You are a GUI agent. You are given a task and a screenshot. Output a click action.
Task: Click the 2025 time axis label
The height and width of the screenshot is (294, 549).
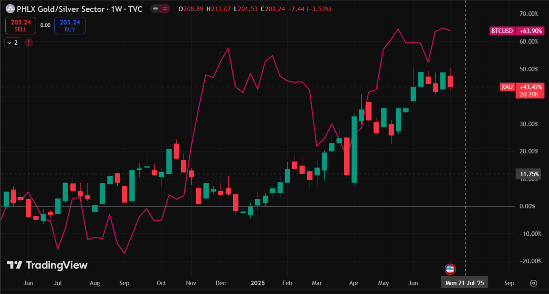[x=258, y=283]
